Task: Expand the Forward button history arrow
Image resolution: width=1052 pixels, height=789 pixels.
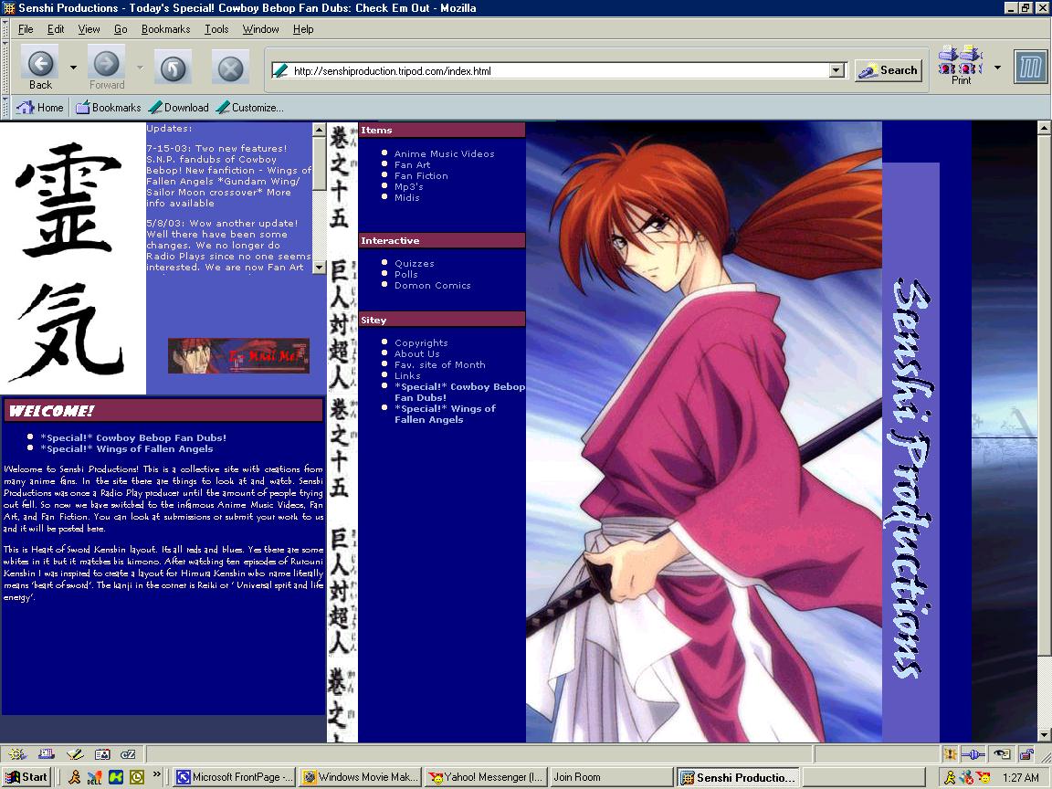Action: coord(138,66)
